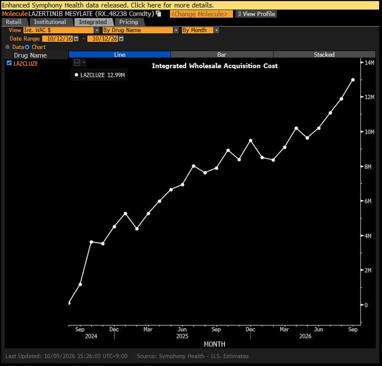This screenshot has width=382, height=366.
Task: Click the copy icon next to molecule name
Action: pyautogui.click(x=159, y=14)
